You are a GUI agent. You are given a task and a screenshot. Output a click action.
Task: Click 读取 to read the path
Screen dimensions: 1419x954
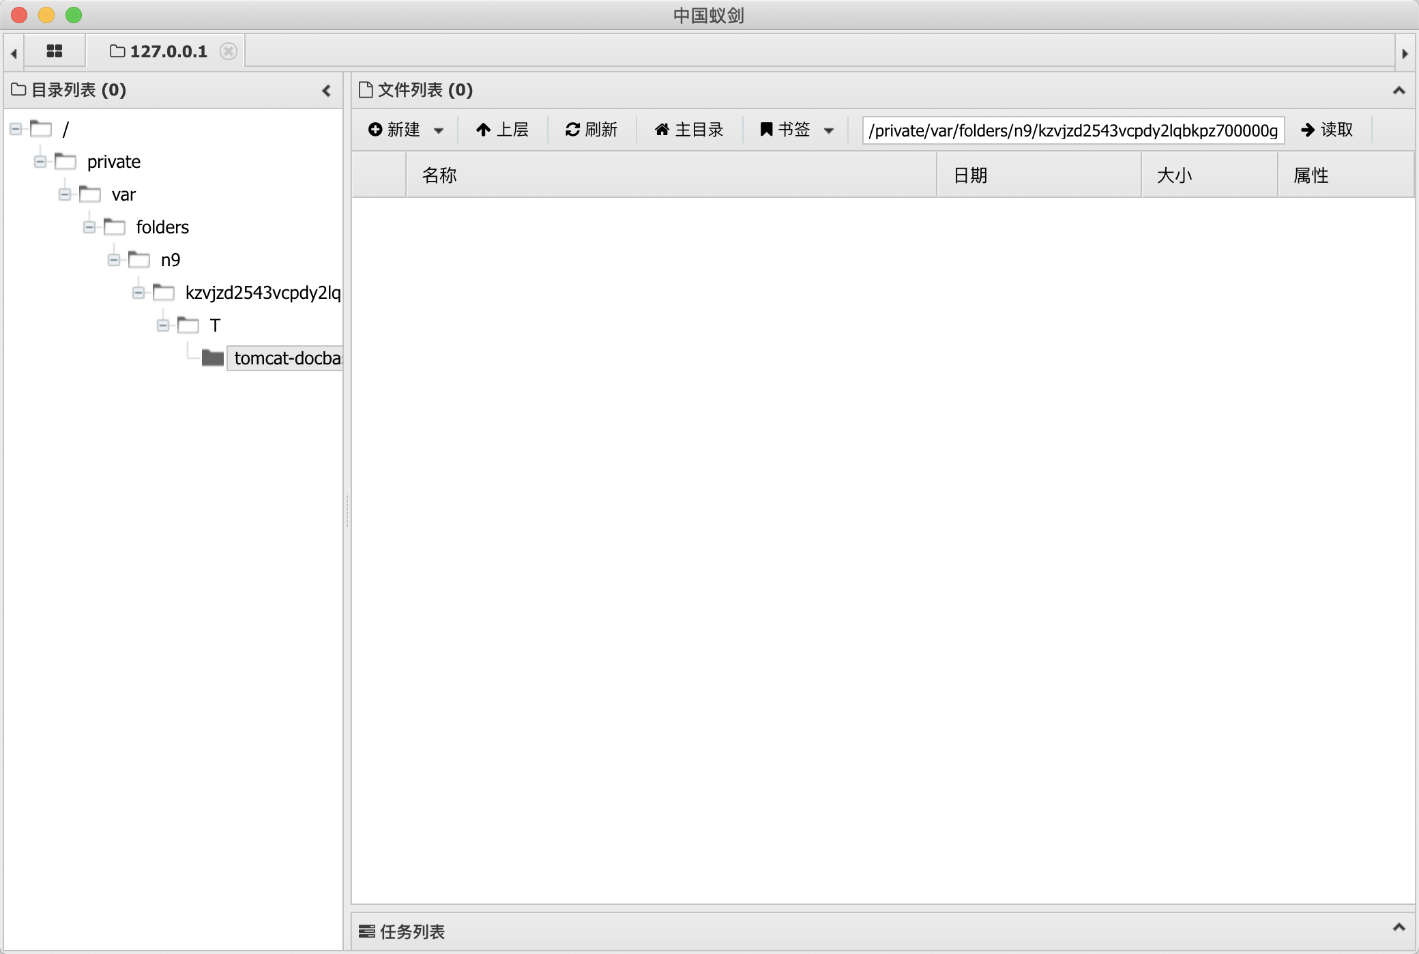pos(1327,130)
